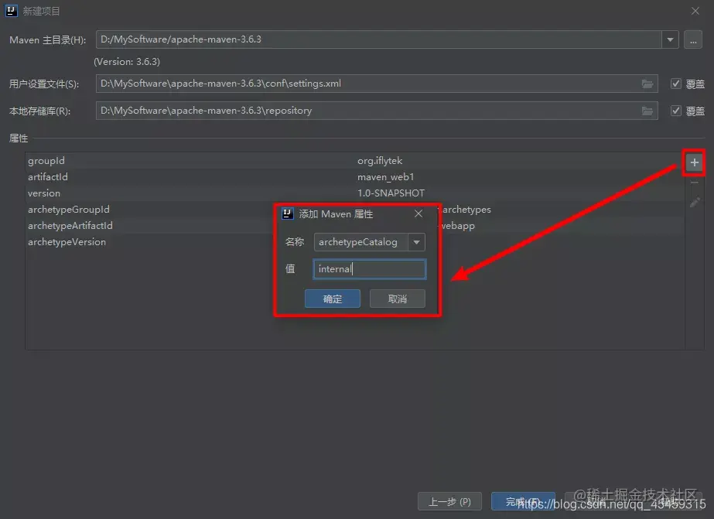Select the archetypeArtifactId property row
Image resolution: width=714 pixels, height=519 pixels.
click(355, 226)
